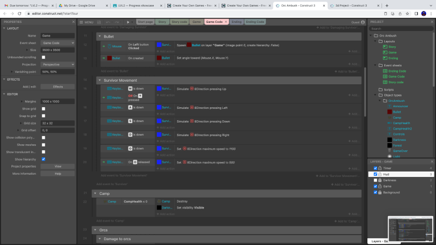Viewport: 436px width, 245px height.
Task: Click the dark red Bullet object swatch in Project
Action: pyautogui.click(x=390, y=112)
